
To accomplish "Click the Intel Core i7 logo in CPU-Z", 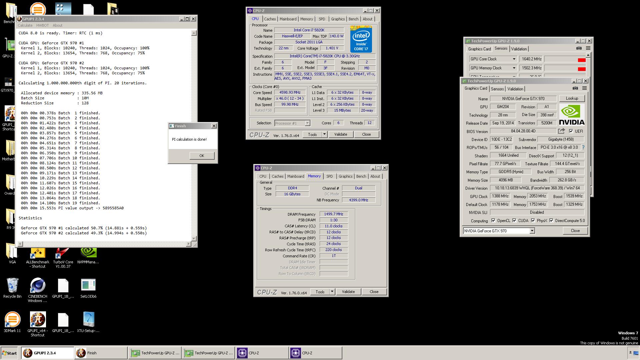I will [361, 39].
